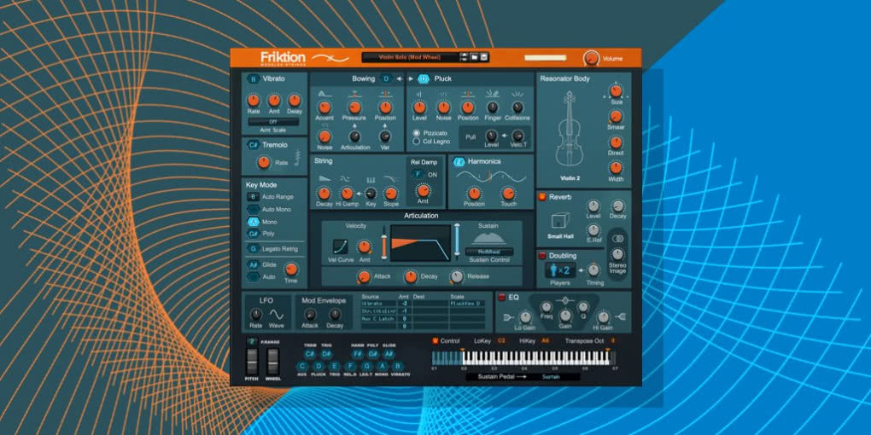Screen dimensions: 871x435
Task: Toggle the Doubling on/off button
Action: (542, 256)
